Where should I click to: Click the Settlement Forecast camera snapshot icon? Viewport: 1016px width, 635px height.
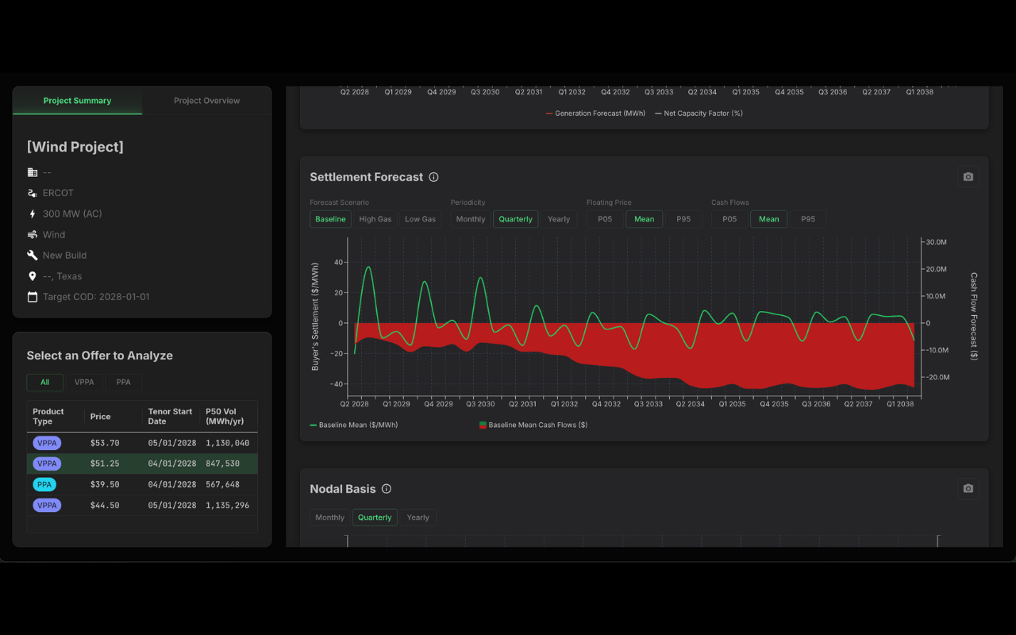pos(968,177)
